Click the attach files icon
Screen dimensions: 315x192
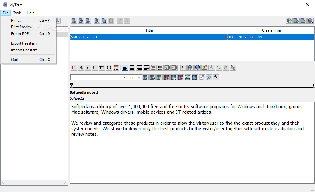tap(233, 68)
